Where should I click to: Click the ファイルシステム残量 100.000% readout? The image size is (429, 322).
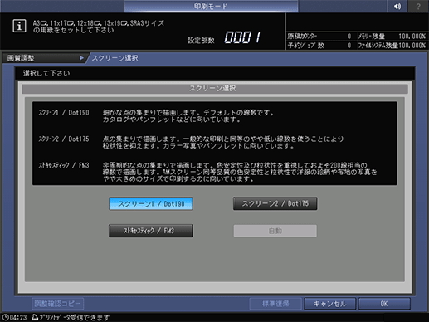(x=392, y=46)
